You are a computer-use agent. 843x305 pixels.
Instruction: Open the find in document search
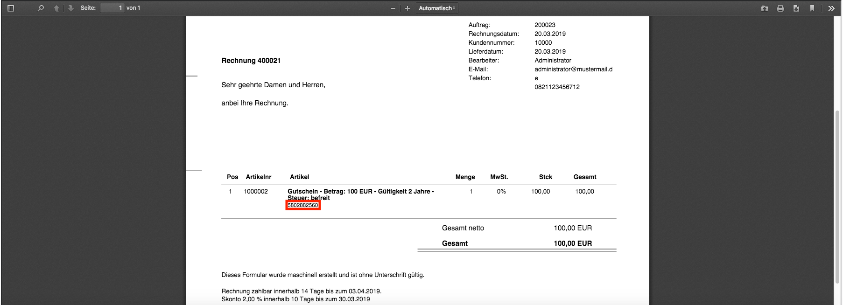41,8
